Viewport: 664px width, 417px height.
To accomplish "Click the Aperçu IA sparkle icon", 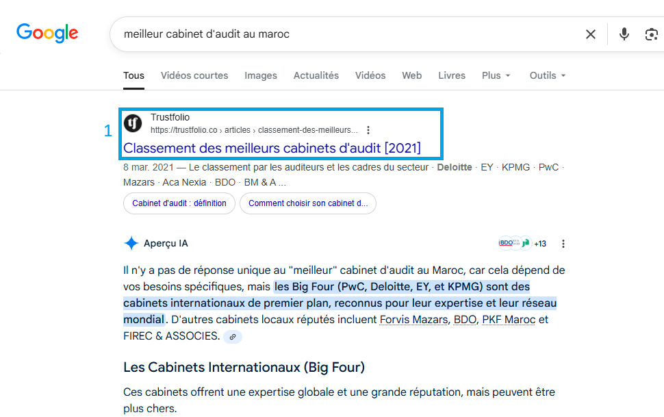I will pyautogui.click(x=131, y=244).
